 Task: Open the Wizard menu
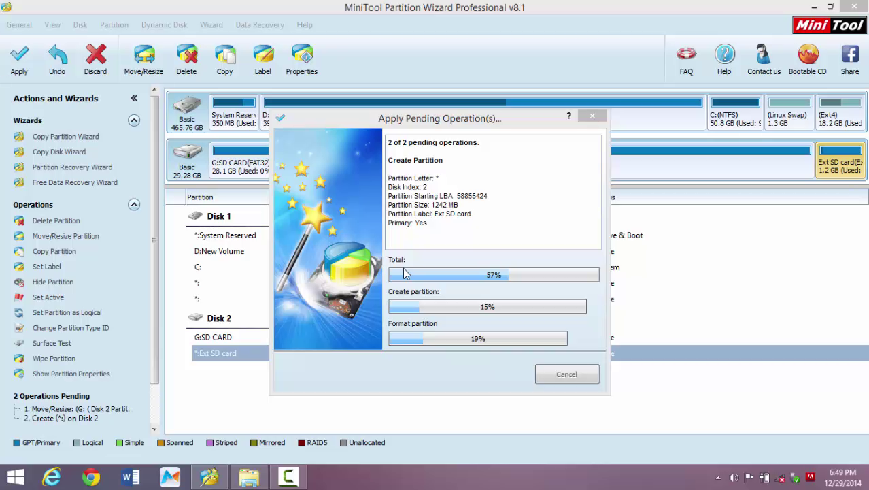(211, 24)
